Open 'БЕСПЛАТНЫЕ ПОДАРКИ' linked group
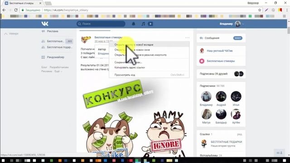Viewport: 290px width, 163px height. point(227,142)
